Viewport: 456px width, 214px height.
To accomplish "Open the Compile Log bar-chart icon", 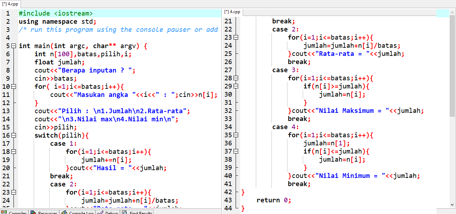I will (x=64, y=212).
